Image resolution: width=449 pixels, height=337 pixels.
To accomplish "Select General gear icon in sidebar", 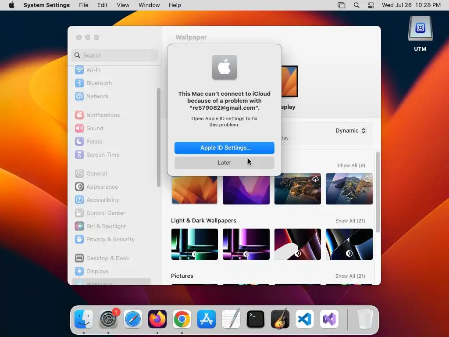I will [x=79, y=174].
